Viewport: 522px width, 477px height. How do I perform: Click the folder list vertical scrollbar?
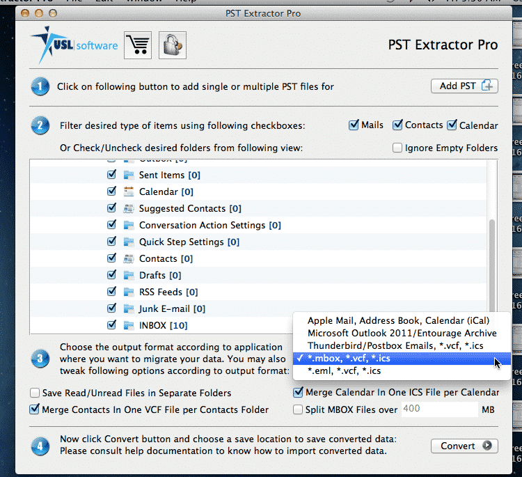point(491,267)
